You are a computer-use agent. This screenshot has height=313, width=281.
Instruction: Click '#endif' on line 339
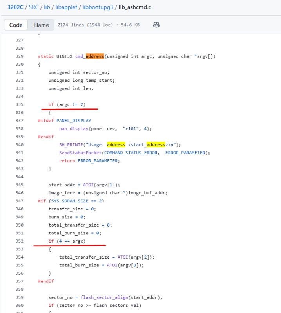coord(46,137)
